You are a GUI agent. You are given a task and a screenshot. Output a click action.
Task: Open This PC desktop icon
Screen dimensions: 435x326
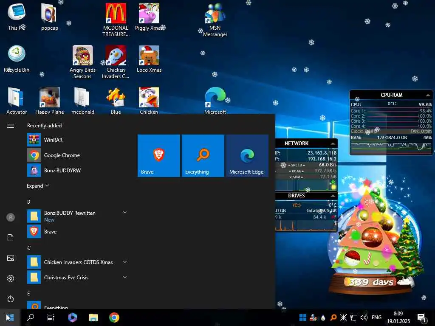point(17,17)
